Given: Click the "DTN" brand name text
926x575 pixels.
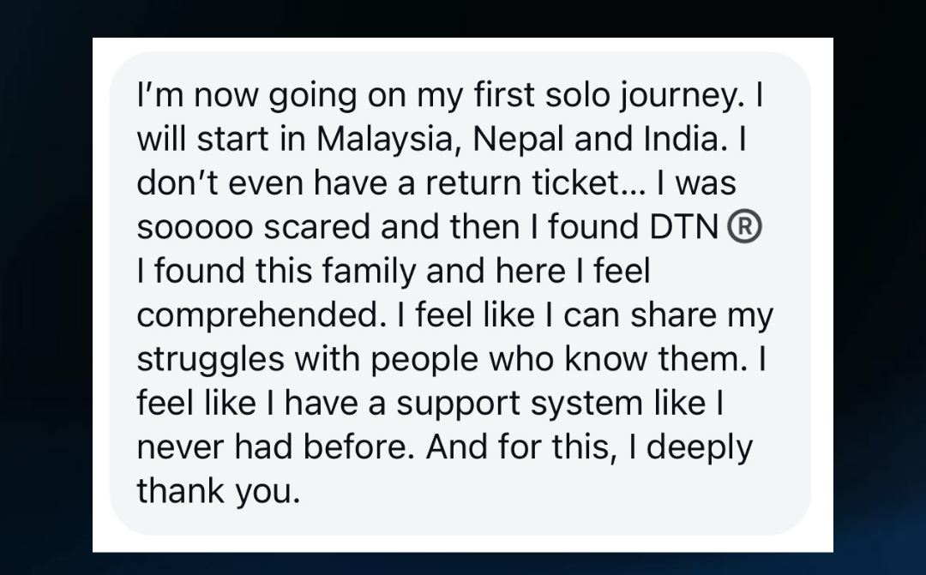Looking at the screenshot, I should pyautogui.click(x=681, y=227).
